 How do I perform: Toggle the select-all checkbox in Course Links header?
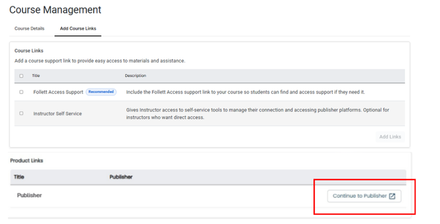(21, 76)
